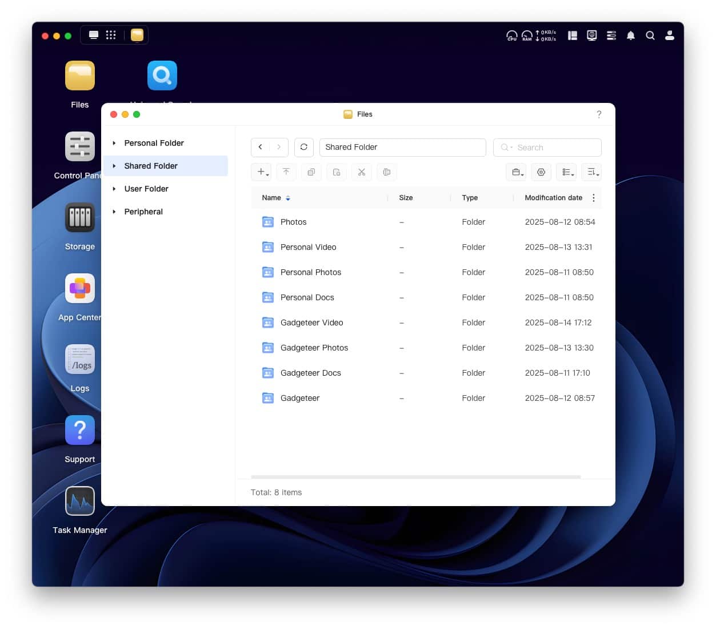Sort files by Modification date column
Screen dimensions: 716x629
(x=553, y=198)
